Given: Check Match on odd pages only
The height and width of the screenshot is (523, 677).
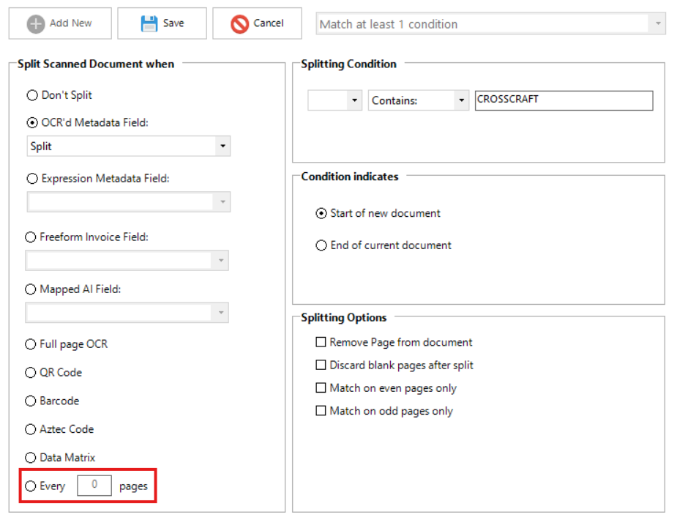Looking at the screenshot, I should point(321,411).
